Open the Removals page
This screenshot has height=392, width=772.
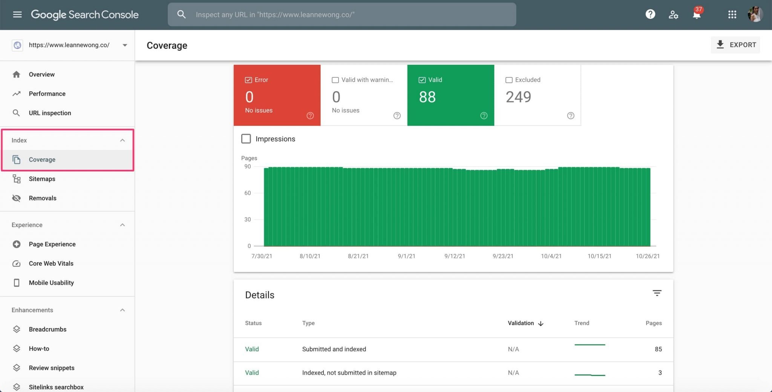coord(42,198)
